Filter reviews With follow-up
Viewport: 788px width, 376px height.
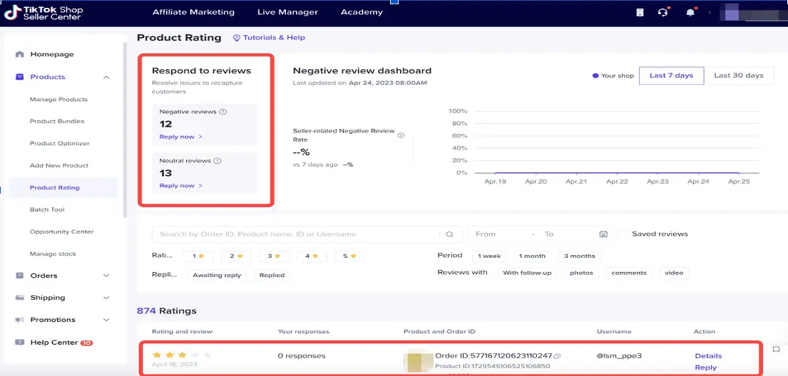[527, 273]
